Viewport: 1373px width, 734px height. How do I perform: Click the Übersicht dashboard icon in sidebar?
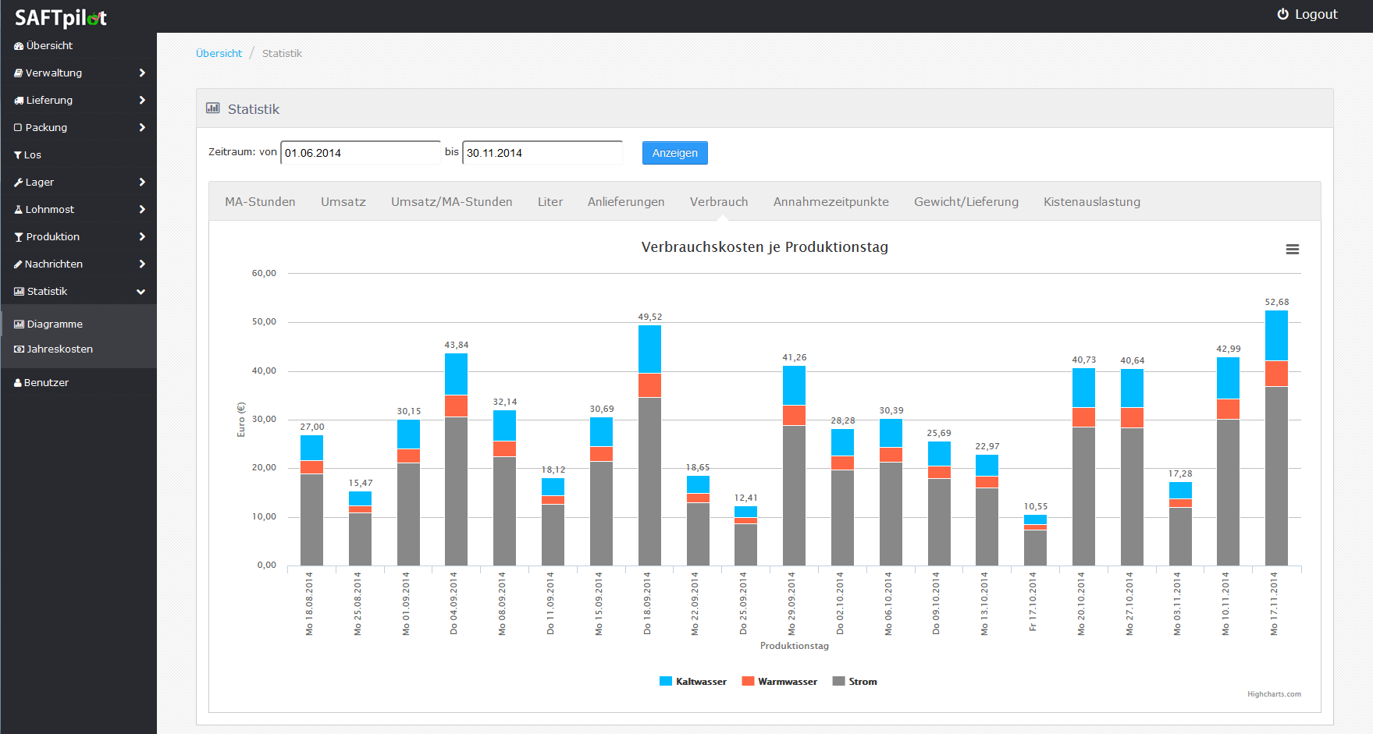pos(19,46)
